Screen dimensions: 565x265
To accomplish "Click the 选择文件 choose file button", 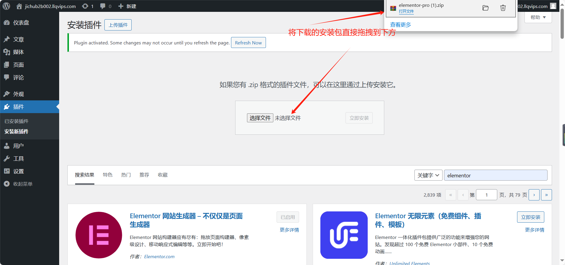I will [260, 118].
